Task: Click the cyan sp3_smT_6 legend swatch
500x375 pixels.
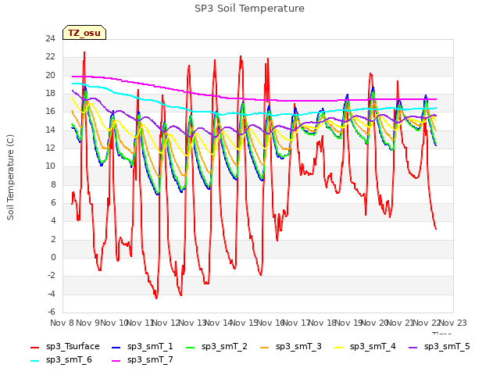Action: [34, 361]
